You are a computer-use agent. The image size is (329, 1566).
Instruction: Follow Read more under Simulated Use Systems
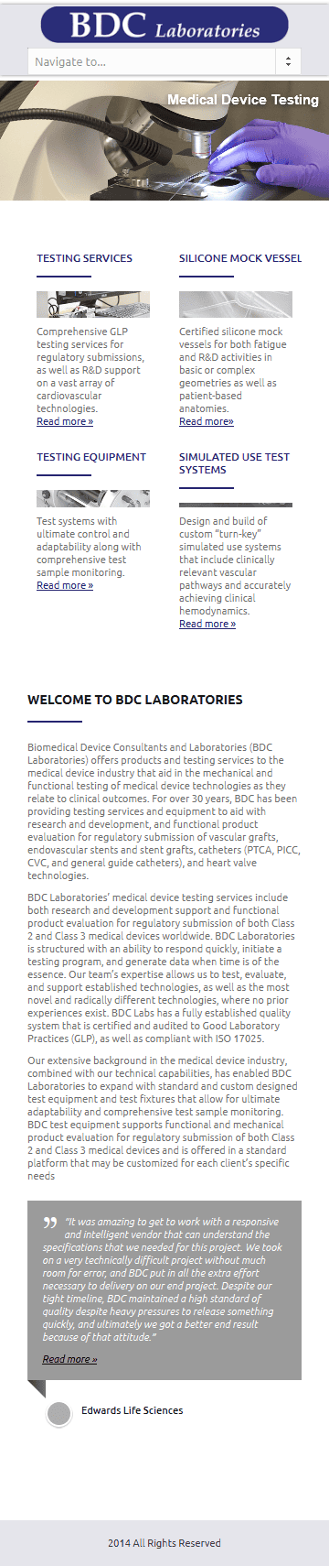point(207,624)
